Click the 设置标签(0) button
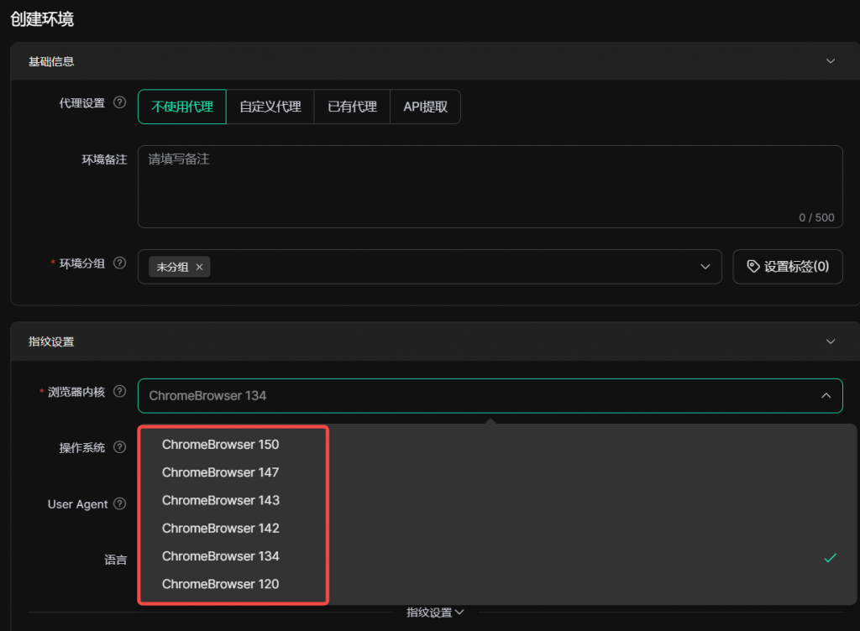This screenshot has width=860, height=631. (788, 267)
